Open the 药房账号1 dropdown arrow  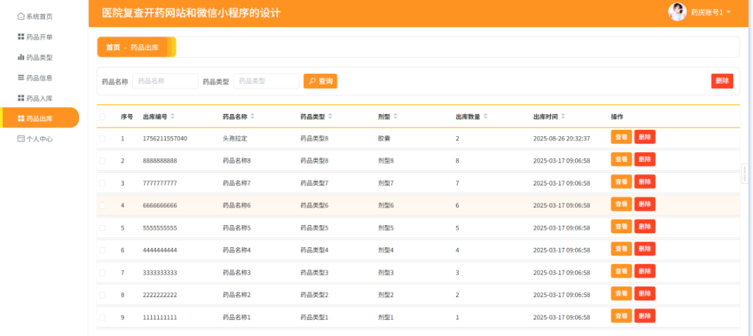[729, 12]
